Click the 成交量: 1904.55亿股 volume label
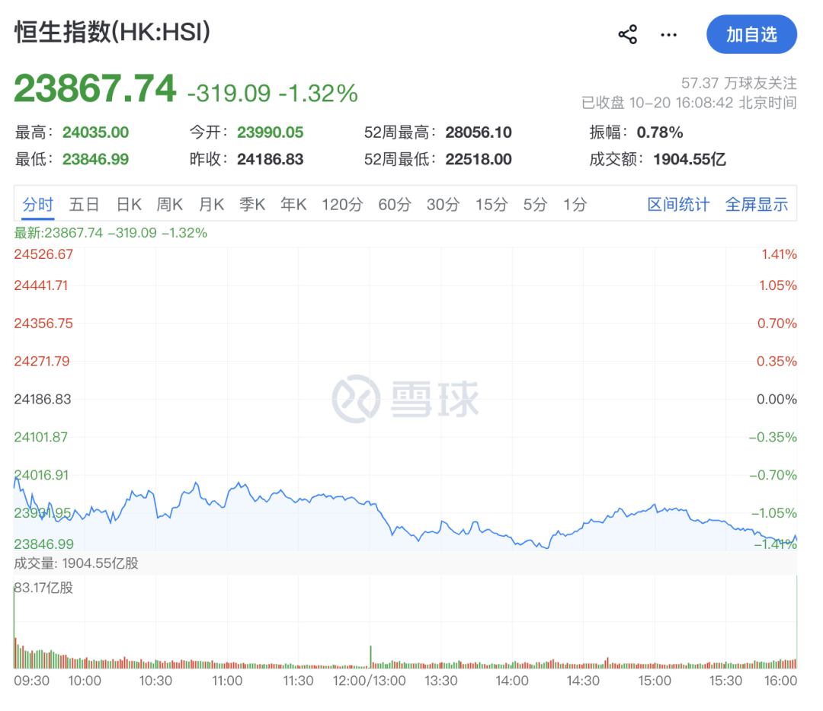Viewport: 823px width, 711px height. tap(76, 563)
